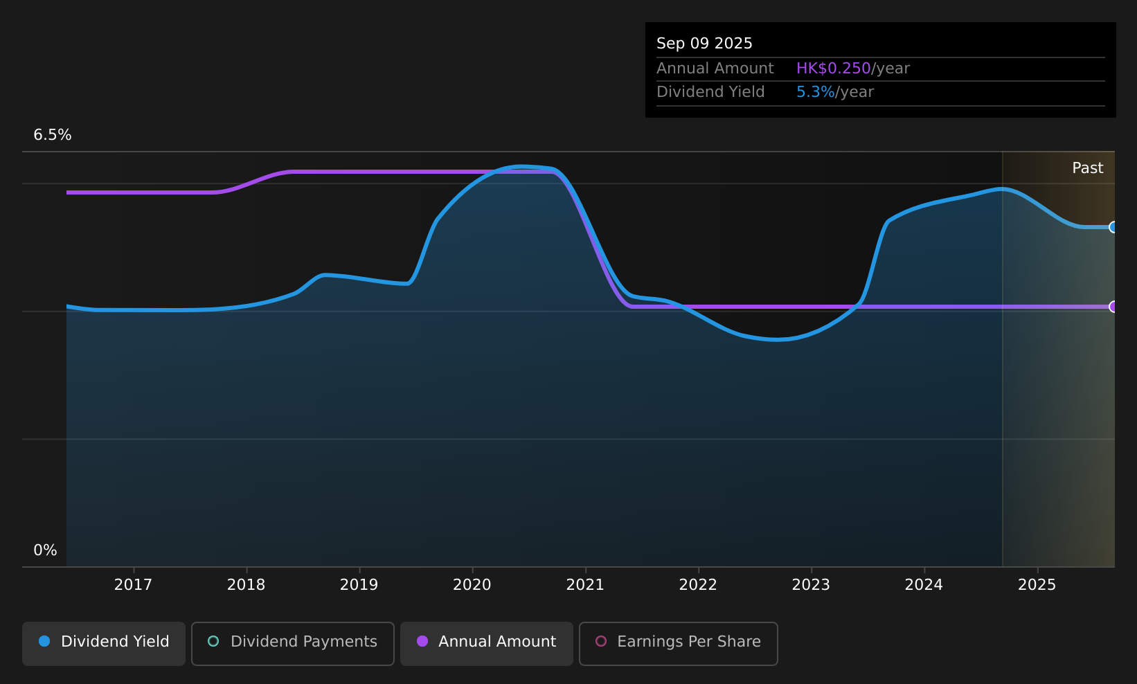Click the blue Dividend Yield endpoint marker

click(x=1113, y=227)
